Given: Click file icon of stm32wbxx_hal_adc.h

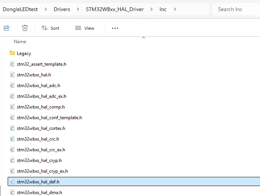Looking at the screenshot, I should point(12,86).
